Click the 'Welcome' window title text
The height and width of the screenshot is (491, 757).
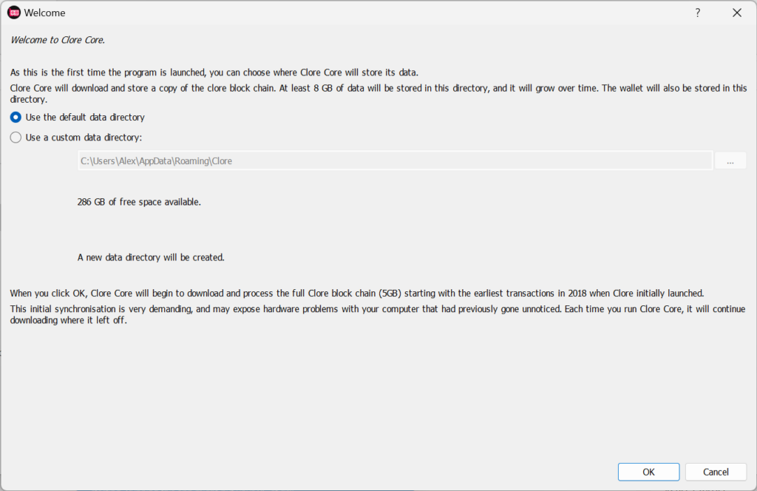[x=44, y=13]
